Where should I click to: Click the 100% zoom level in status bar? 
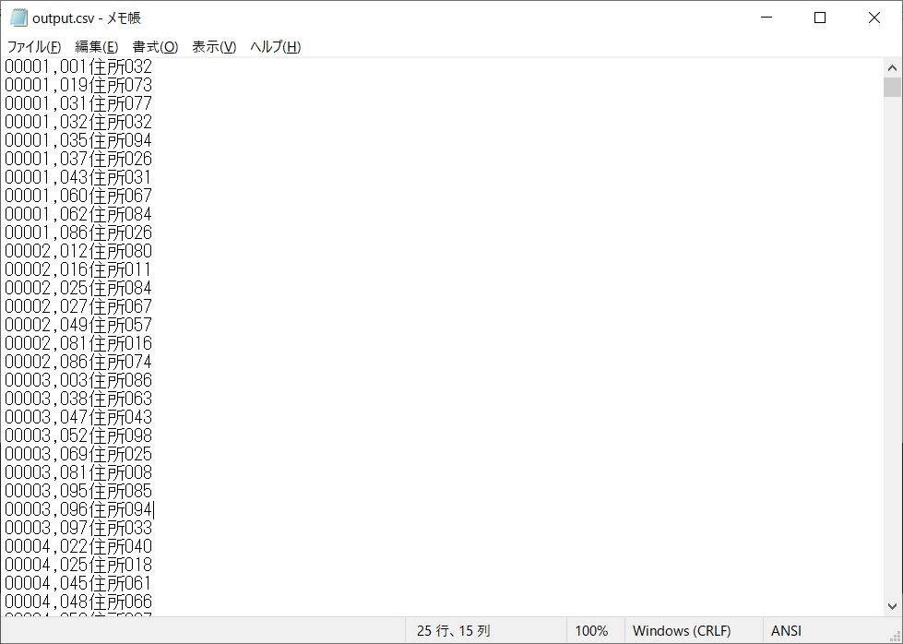(591, 631)
